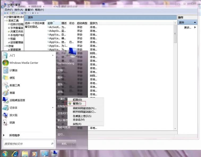The width and height of the screenshot is (201, 157).
Task: Select 共享文件夹 in the tree
Action: click(x=17, y=32)
